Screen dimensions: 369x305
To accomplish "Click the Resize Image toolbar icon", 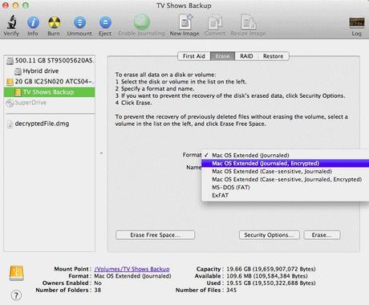I will [x=249, y=22].
